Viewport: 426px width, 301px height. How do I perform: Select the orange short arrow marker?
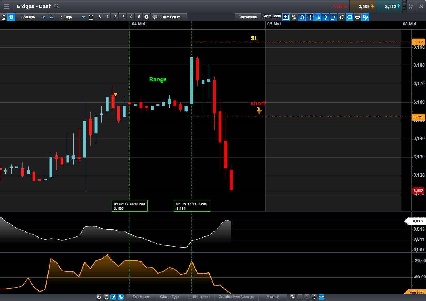point(259,111)
